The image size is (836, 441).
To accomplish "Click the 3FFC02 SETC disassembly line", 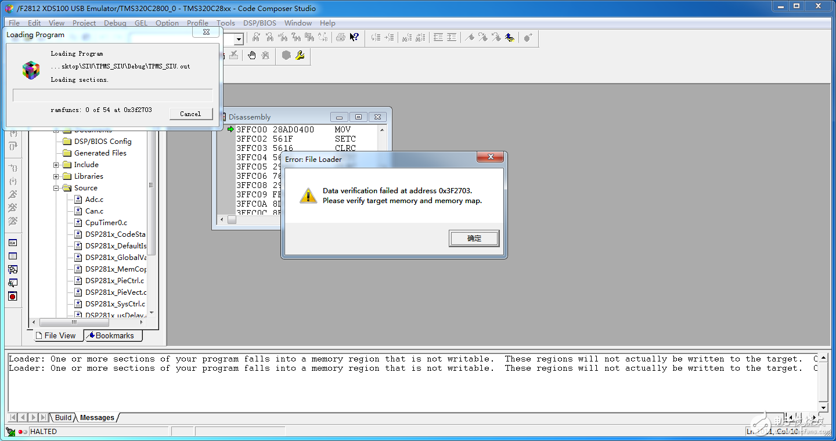I will 296,139.
